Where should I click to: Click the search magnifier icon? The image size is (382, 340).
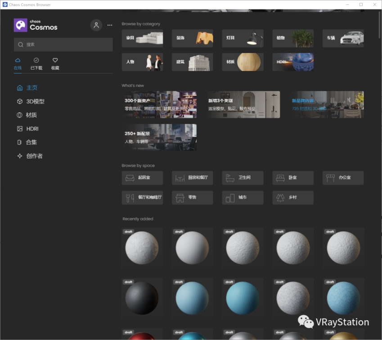(x=21, y=44)
